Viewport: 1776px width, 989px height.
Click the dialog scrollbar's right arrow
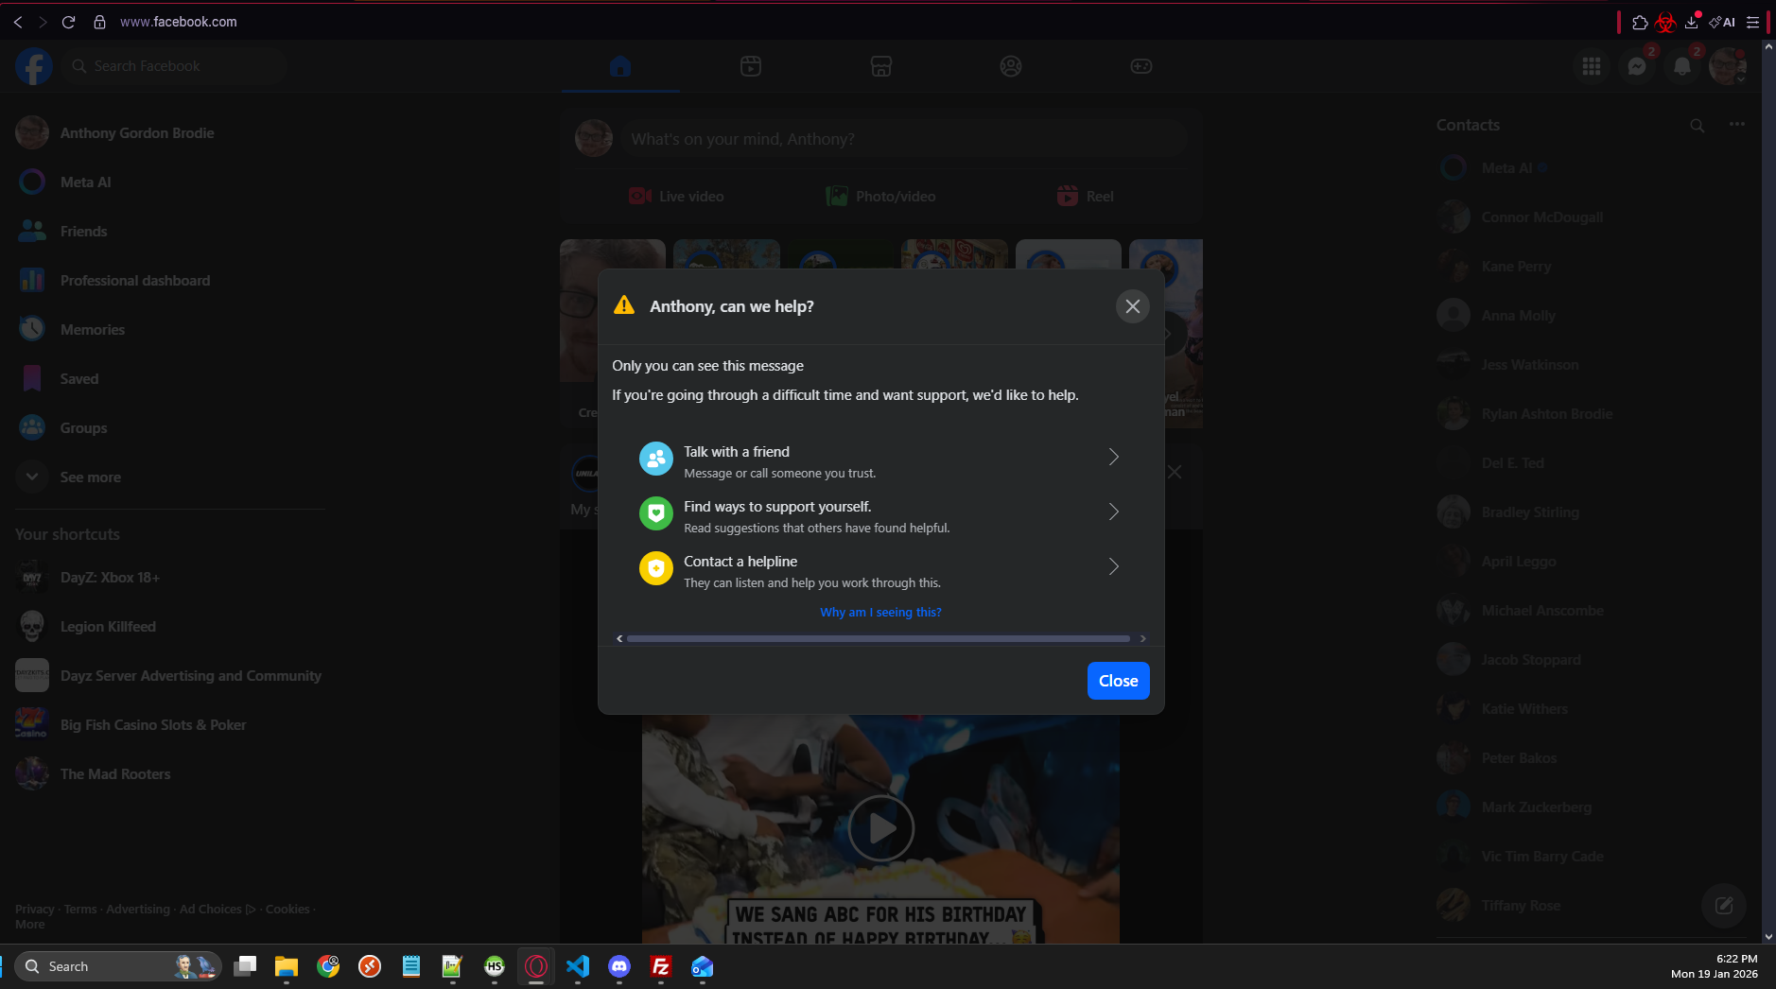coord(1142,639)
